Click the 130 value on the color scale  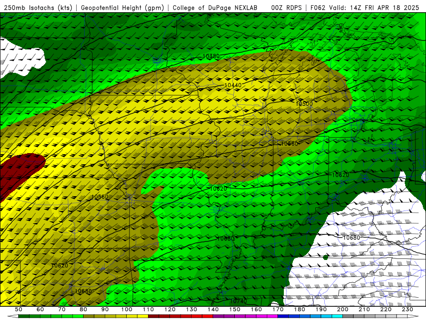pos(192,309)
